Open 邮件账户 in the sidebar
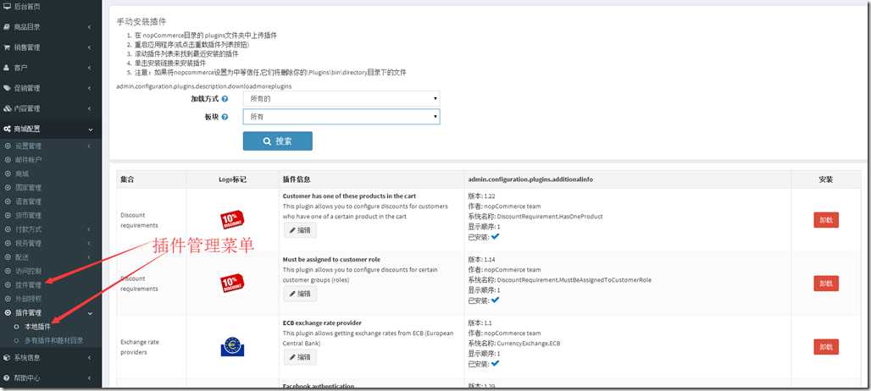The height and width of the screenshot is (391, 871). (x=28, y=160)
